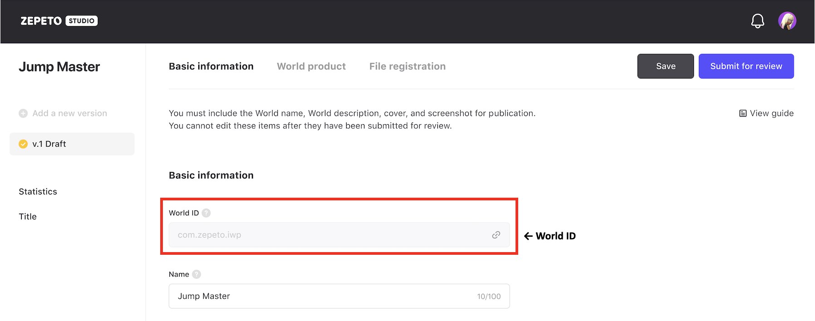Screen dimensions: 815x321
Task: Open the notifications bell icon
Action: click(x=757, y=21)
